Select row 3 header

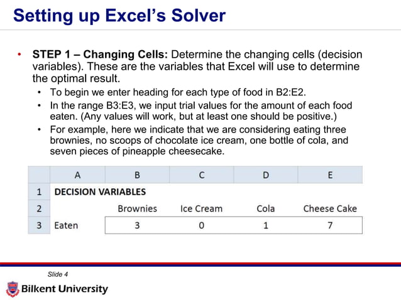point(38,225)
